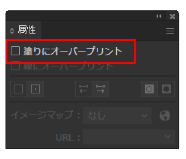Click into the URL input field
The width and height of the screenshot is (186, 159).
pyautogui.click(x=129, y=137)
